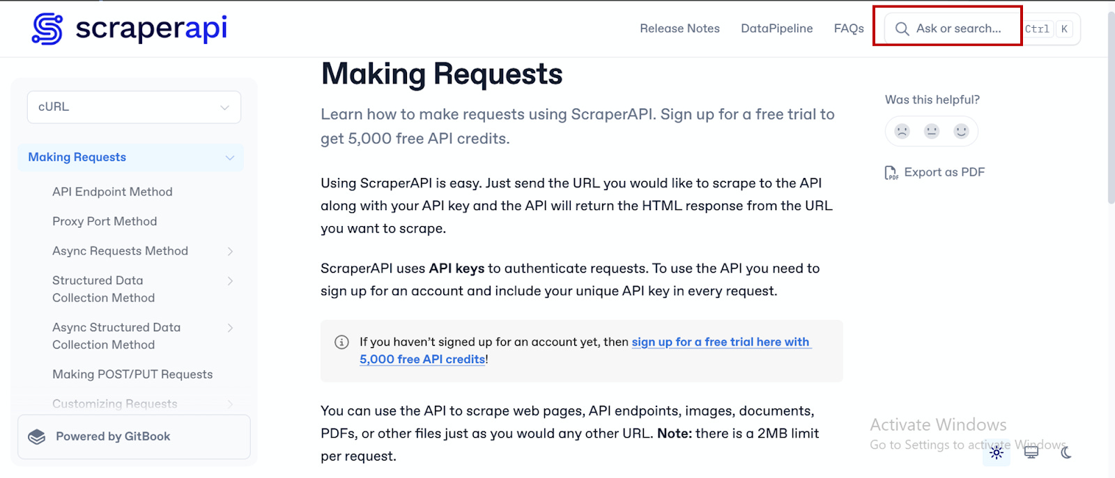Image resolution: width=1115 pixels, height=478 pixels.
Task: Open Structured Data Collection Method page
Action: tap(103, 289)
